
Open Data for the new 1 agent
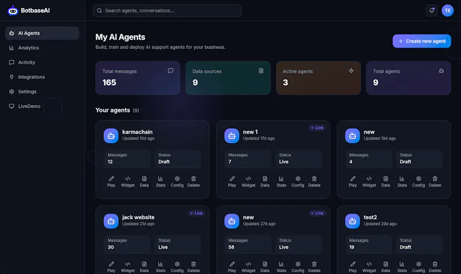[x=265, y=181]
